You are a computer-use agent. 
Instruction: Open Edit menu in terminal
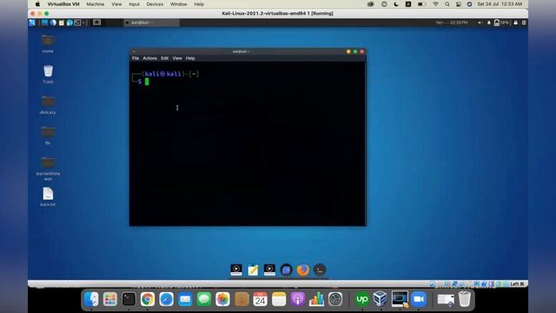(164, 58)
